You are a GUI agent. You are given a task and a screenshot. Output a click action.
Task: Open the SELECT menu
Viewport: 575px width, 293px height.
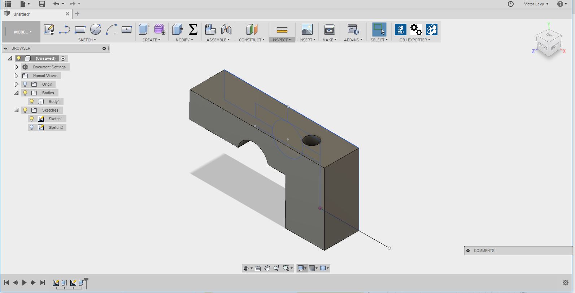[x=379, y=40]
